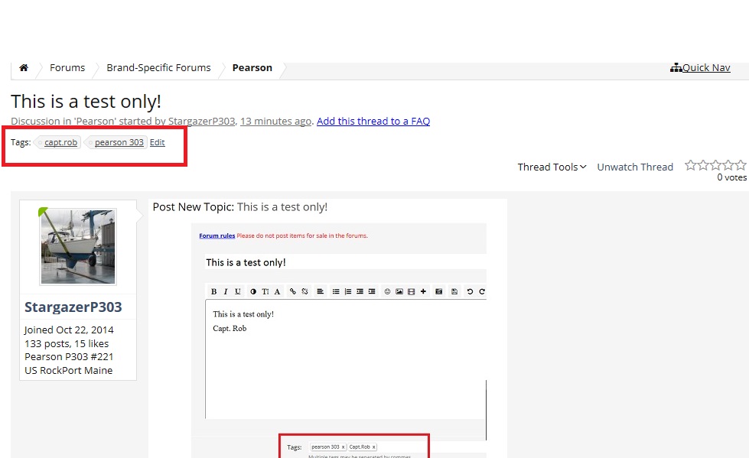Open StargazerP303 boat avatar image

78,246
